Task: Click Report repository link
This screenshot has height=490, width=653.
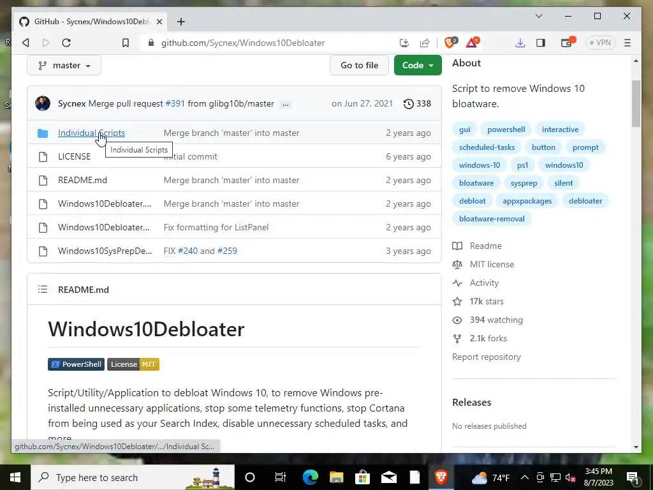Action: (487, 357)
